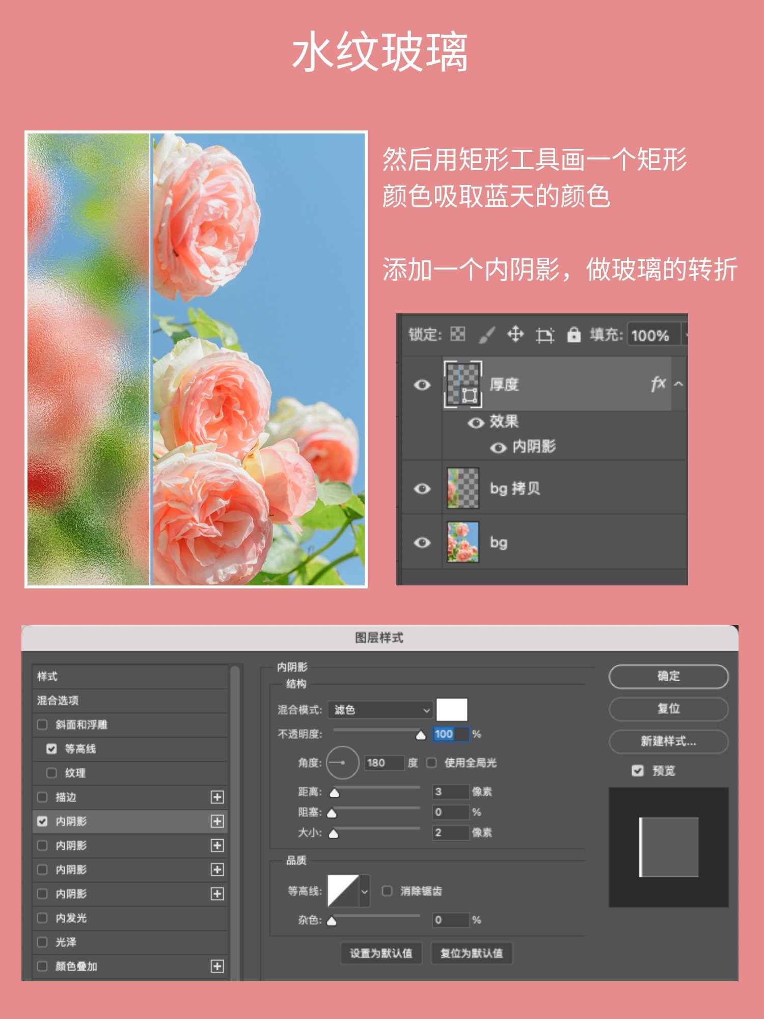This screenshot has width=764, height=1019.
Task: Enable the 光泽 checkbox
Action: click(42, 942)
